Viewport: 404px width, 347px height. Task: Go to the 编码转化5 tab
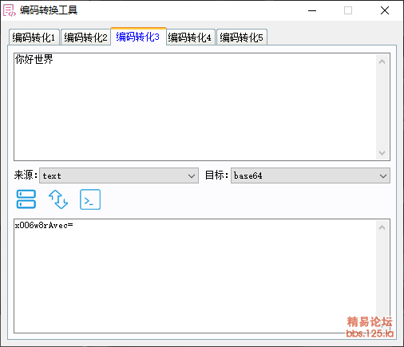(242, 37)
